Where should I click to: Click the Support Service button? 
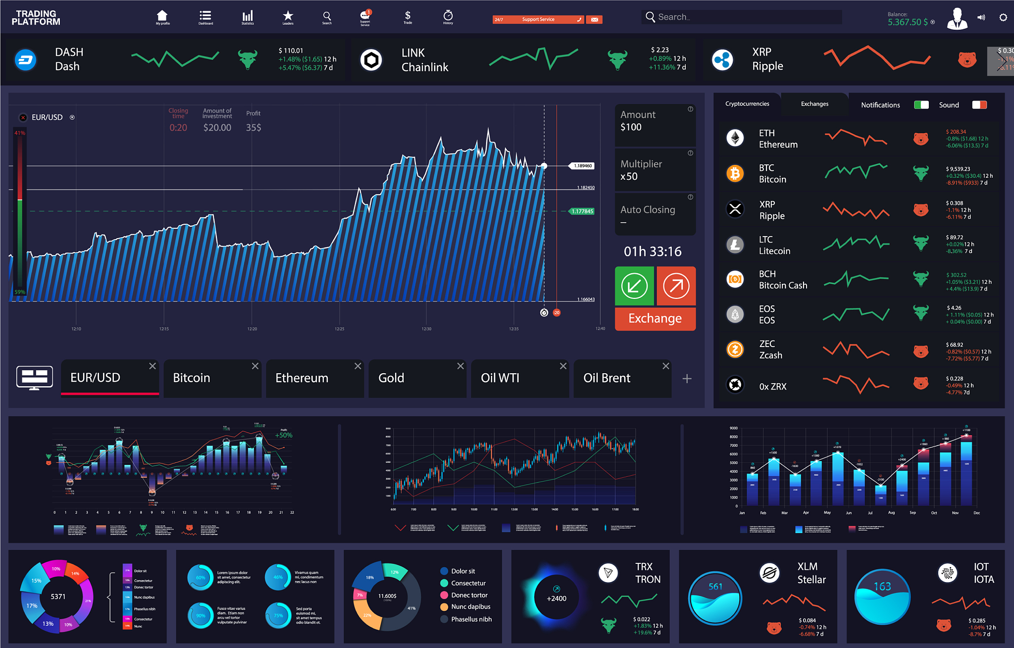click(x=538, y=19)
